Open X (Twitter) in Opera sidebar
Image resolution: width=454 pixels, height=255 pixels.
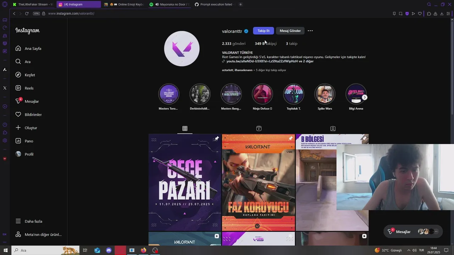5,88
